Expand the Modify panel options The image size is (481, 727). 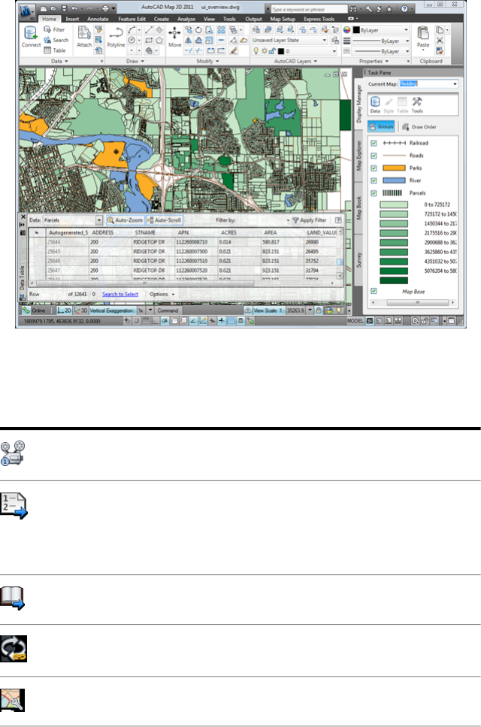(x=207, y=61)
